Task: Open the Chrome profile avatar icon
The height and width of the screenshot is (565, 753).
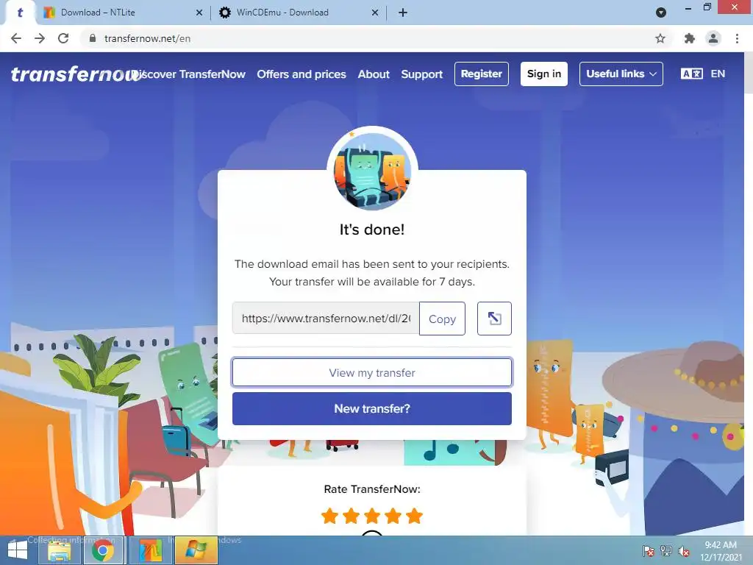Action: tap(713, 38)
